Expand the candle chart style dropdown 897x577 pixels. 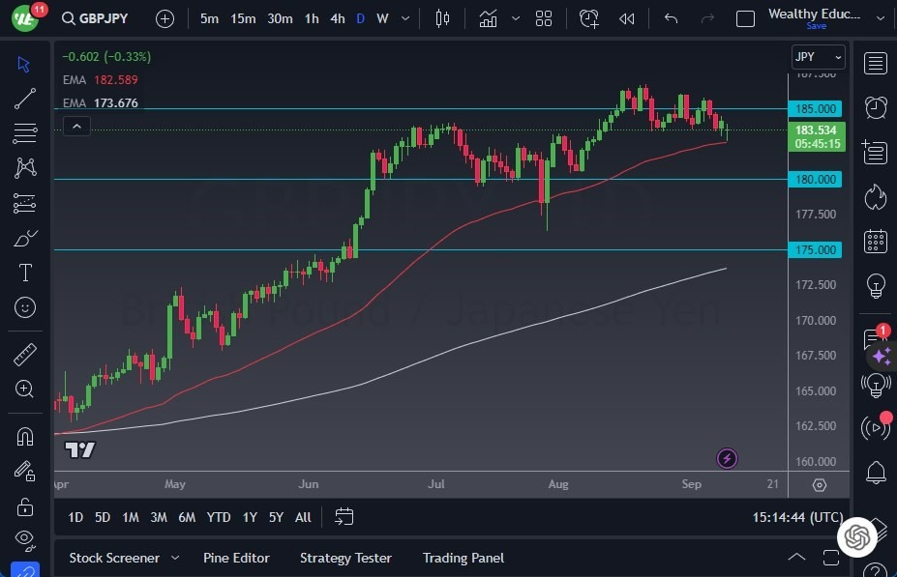coord(514,16)
